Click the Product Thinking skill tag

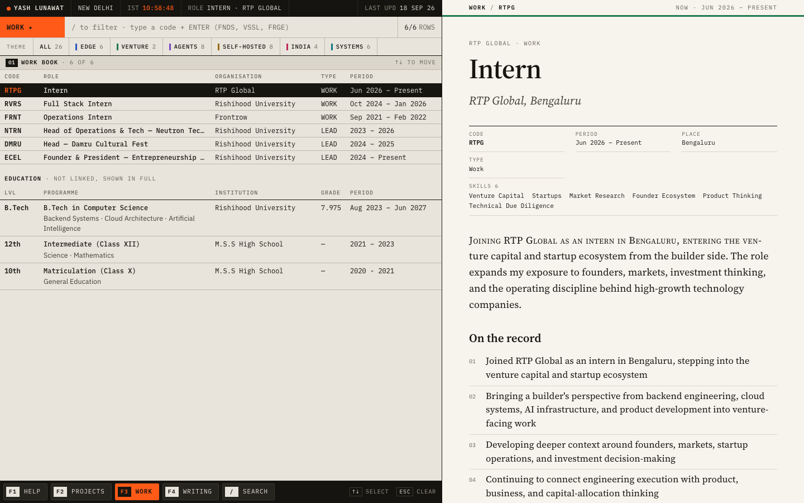click(x=733, y=196)
